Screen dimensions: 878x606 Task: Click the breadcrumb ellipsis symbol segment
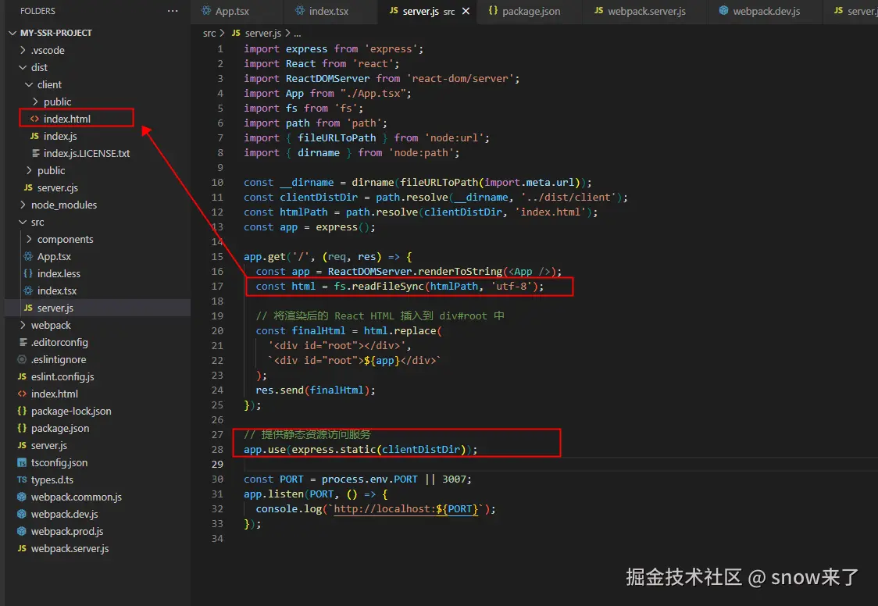pos(298,34)
